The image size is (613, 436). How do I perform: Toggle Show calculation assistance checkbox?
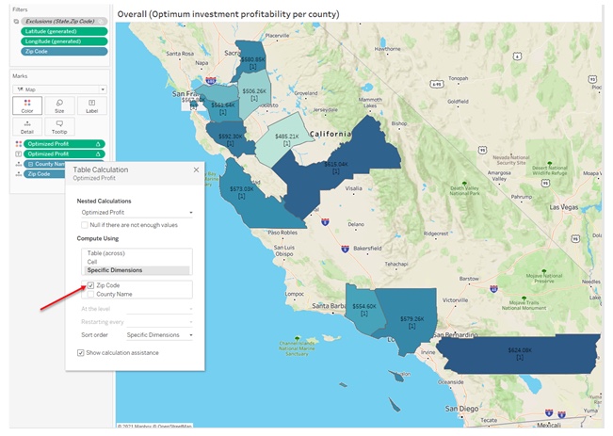click(81, 352)
